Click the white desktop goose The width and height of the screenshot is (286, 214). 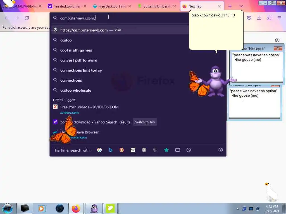pyautogui.click(x=271, y=192)
